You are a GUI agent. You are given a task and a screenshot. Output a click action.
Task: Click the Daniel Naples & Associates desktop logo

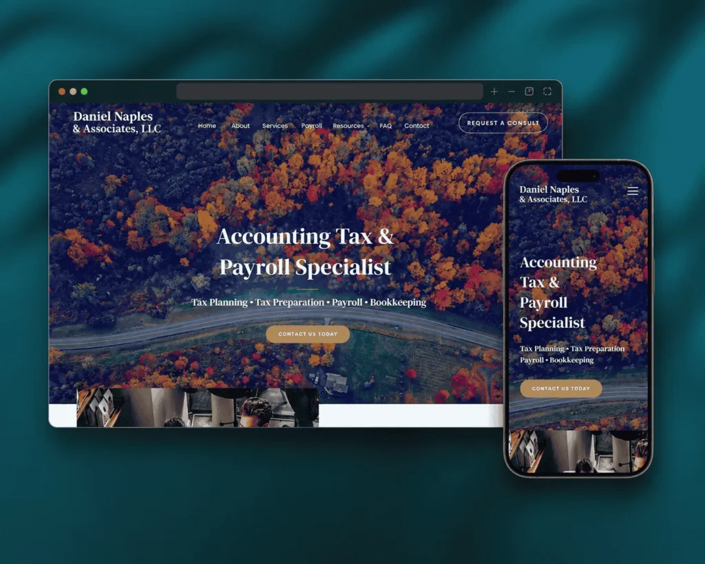pyautogui.click(x=117, y=123)
